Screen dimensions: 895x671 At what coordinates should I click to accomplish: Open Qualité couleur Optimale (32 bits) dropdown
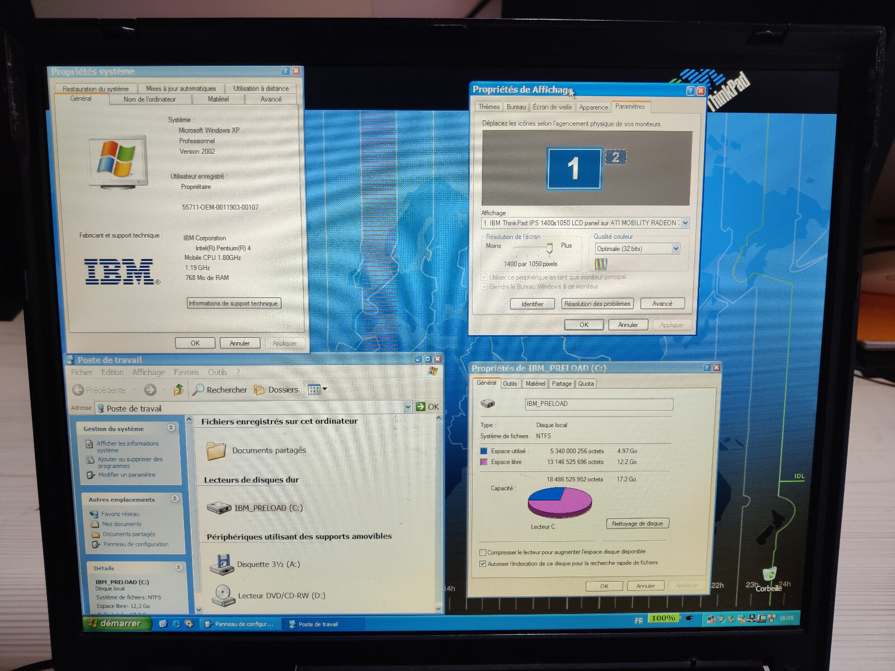(x=676, y=249)
